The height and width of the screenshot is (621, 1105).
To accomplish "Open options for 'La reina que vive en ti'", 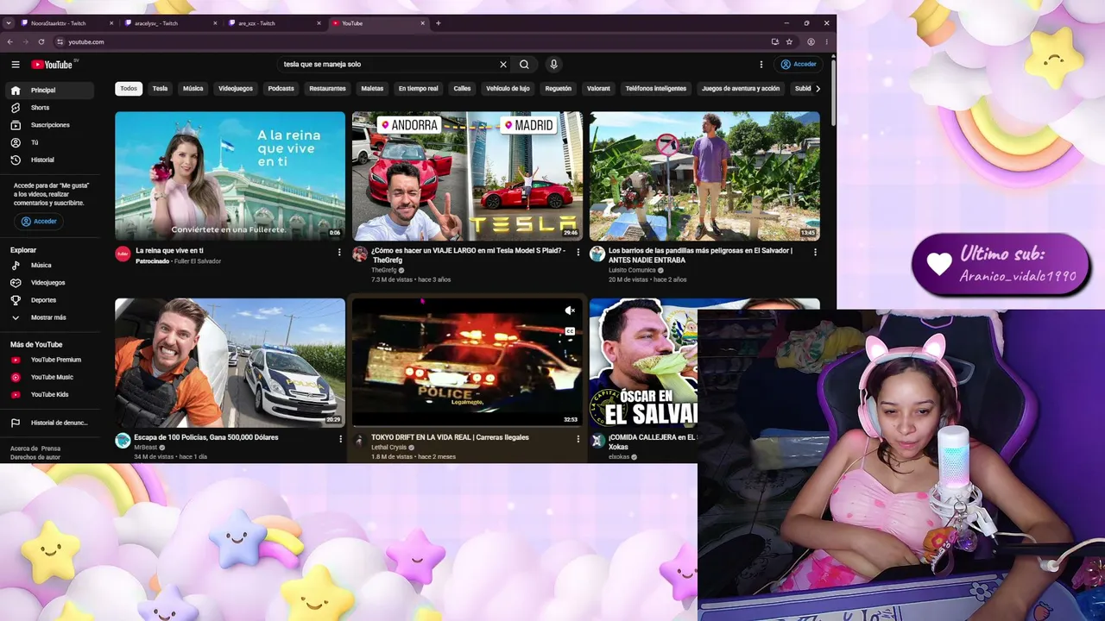I will pyautogui.click(x=339, y=252).
